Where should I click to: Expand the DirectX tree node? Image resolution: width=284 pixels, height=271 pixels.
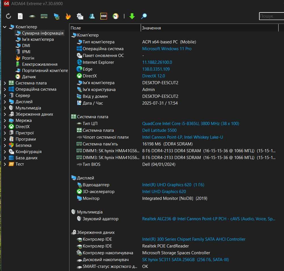[5, 127]
